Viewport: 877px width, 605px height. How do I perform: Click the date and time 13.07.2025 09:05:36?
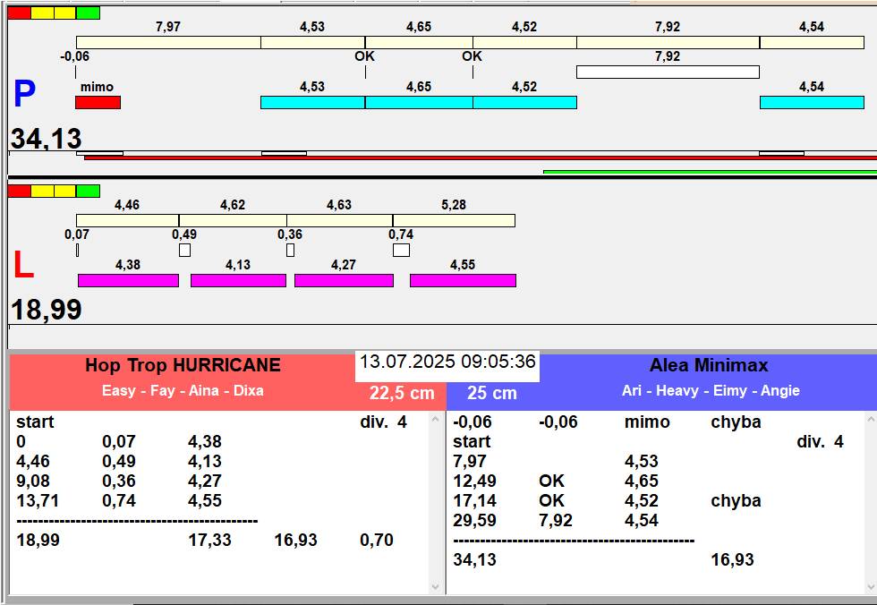[447, 362]
